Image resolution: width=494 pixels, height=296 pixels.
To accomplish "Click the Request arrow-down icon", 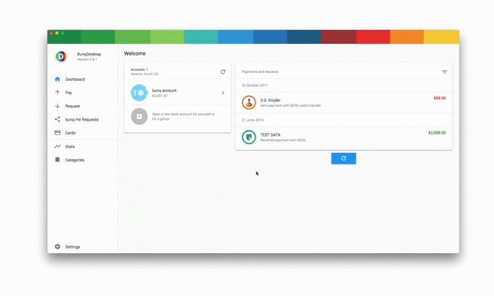I will tap(58, 106).
